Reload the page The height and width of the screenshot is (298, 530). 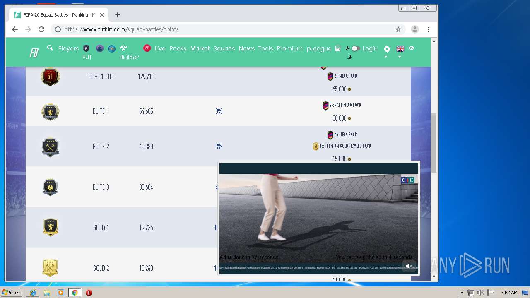(41, 29)
